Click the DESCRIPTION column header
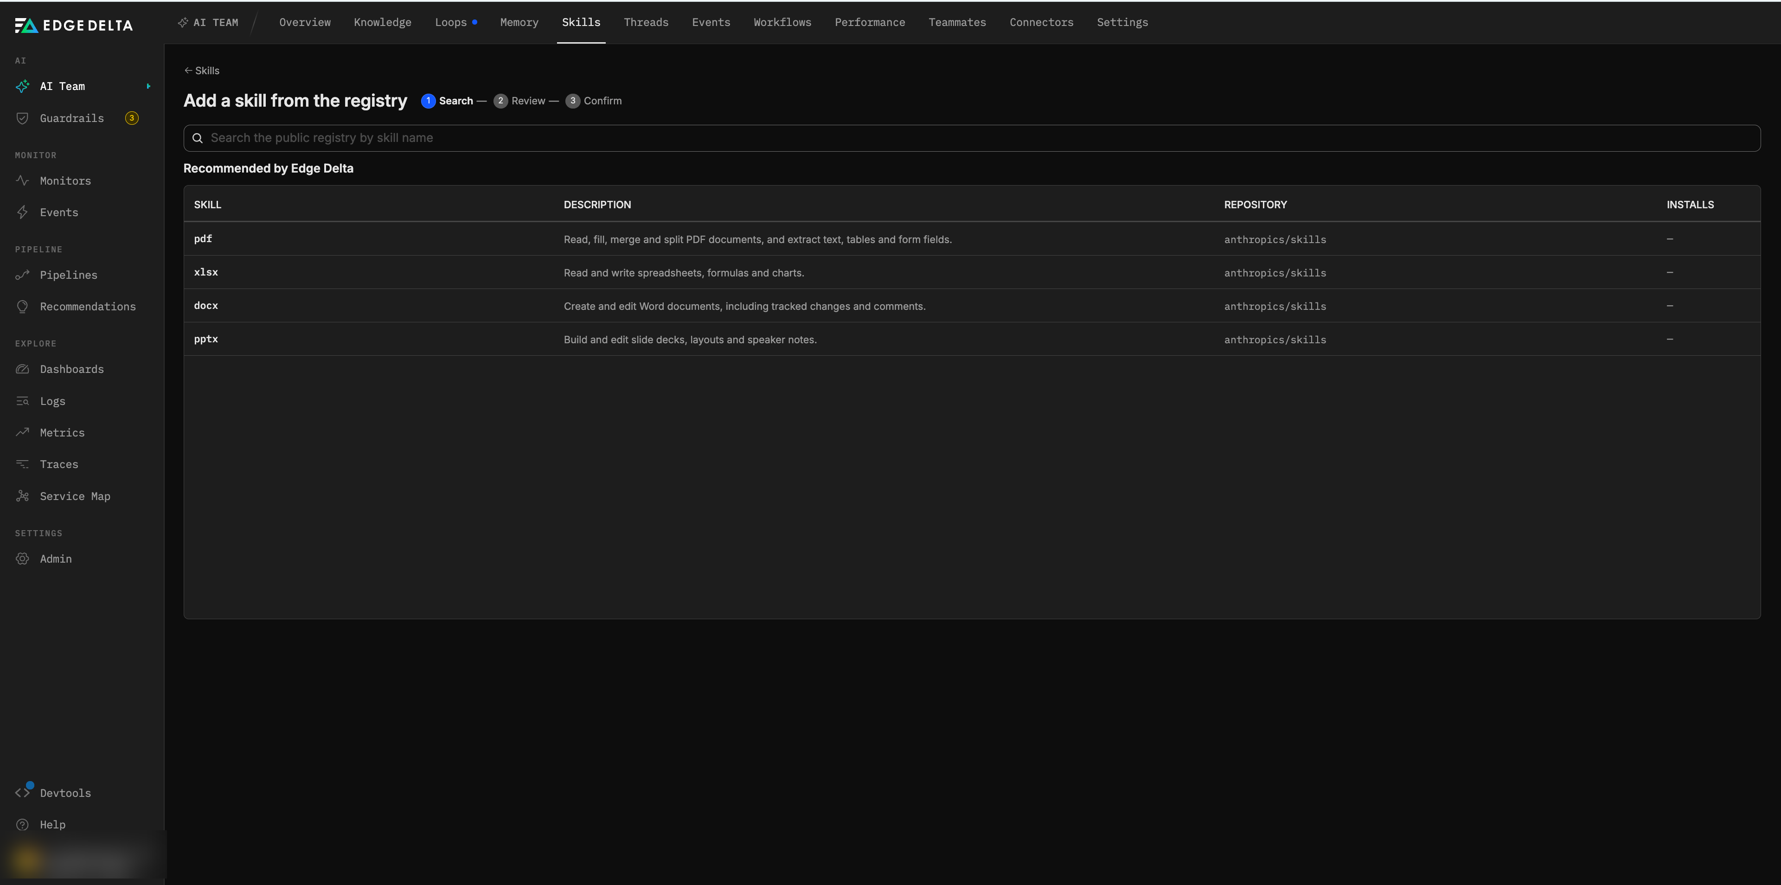Screen dimensions: 1781x885 point(596,205)
